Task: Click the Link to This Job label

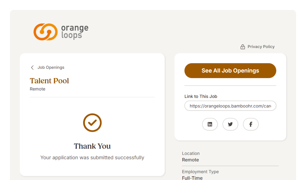Action: tap(201, 96)
